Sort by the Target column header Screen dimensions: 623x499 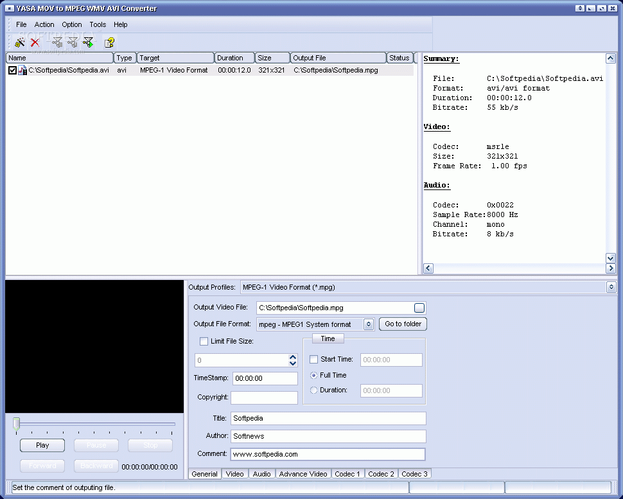(175, 58)
